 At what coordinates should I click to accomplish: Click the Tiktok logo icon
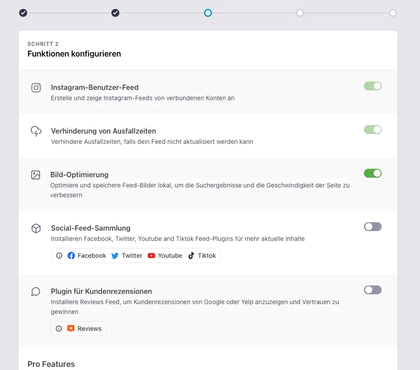(x=191, y=256)
